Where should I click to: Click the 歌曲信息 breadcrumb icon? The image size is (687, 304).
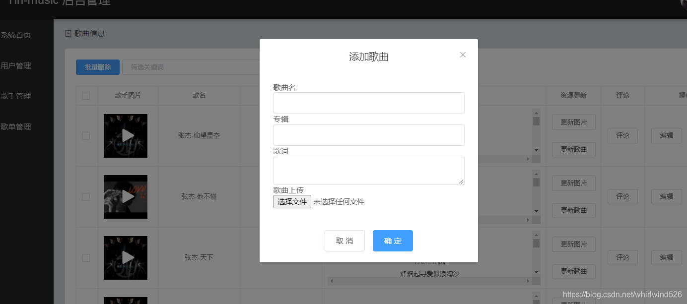point(69,34)
